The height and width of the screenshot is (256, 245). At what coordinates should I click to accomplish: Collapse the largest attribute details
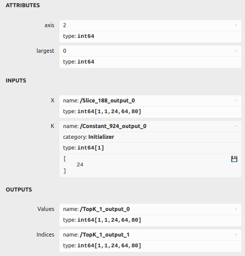click(236, 51)
